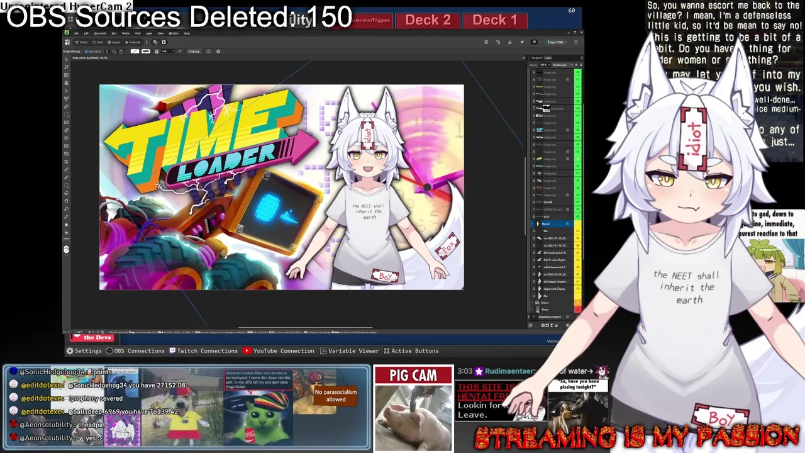The height and width of the screenshot is (453, 805).
Task: Click the PIG CAM video feed
Action: (413, 417)
